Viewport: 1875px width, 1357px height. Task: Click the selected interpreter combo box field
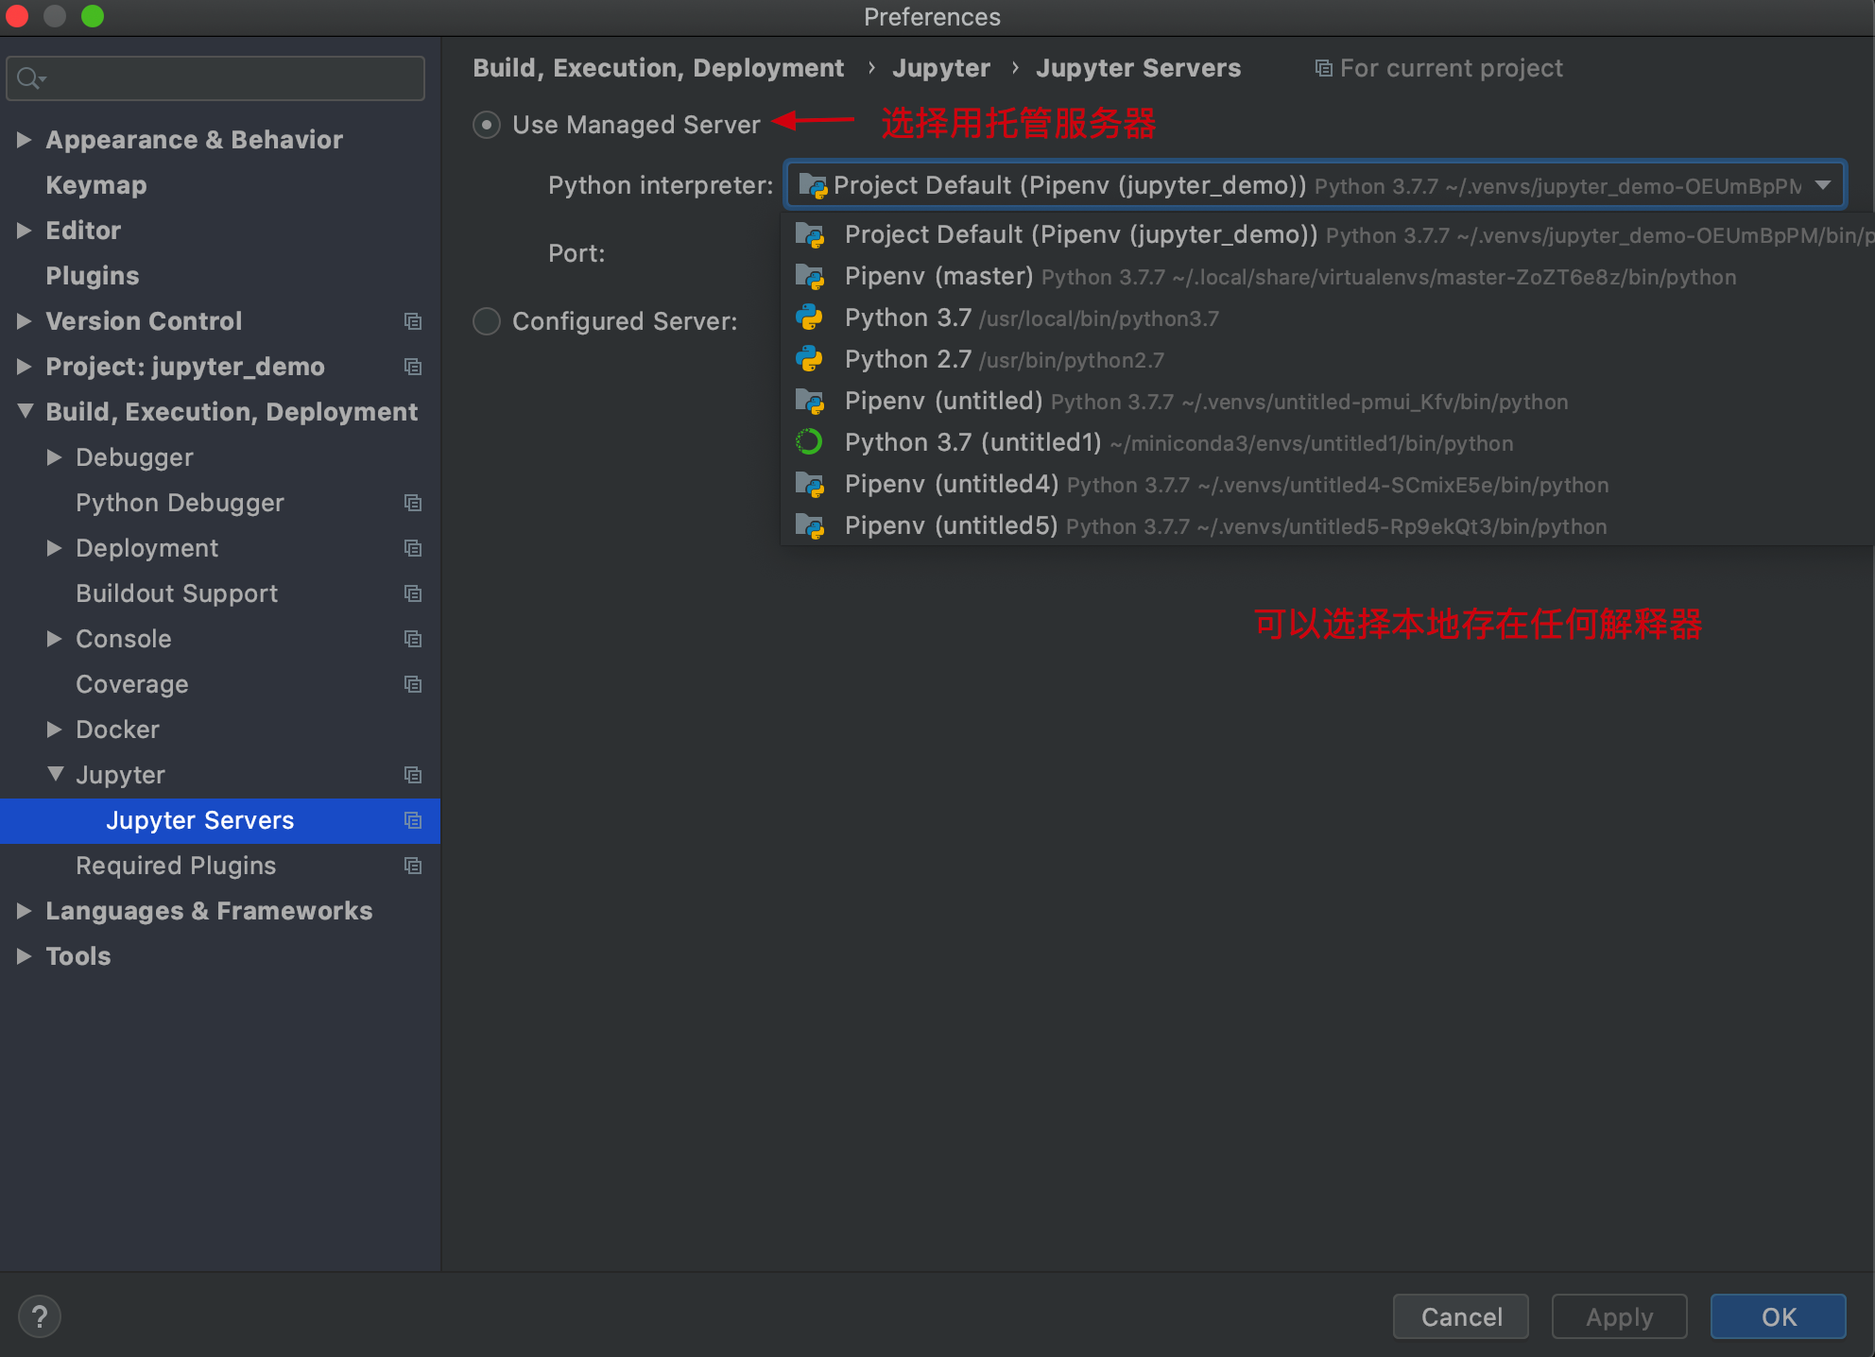1315,185
